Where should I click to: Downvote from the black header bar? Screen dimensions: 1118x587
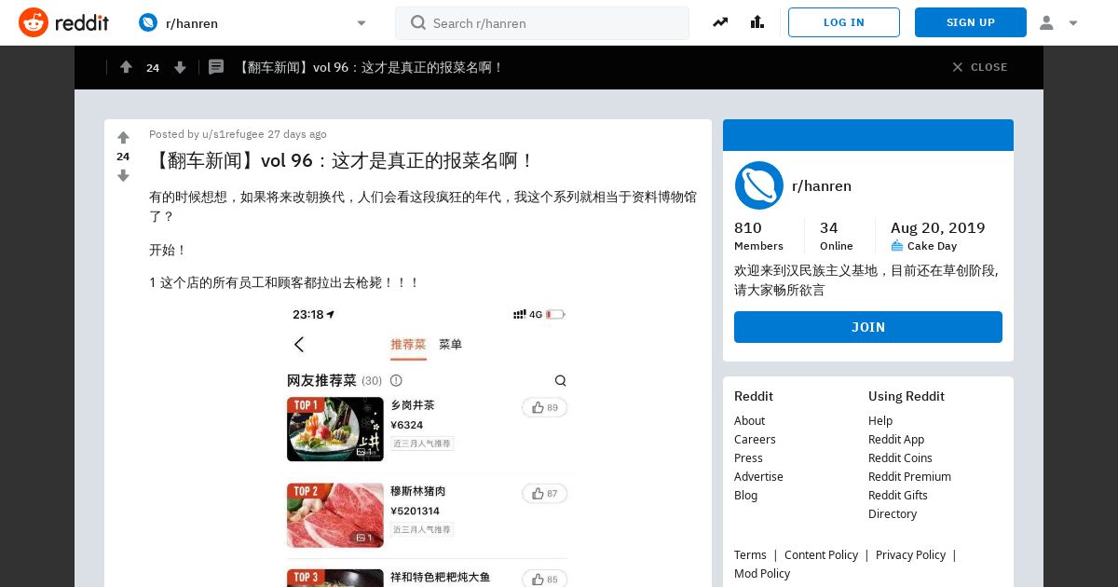pos(180,67)
